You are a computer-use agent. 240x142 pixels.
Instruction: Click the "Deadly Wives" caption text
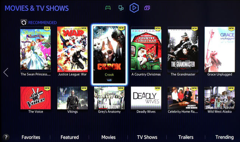[x=146, y=111]
